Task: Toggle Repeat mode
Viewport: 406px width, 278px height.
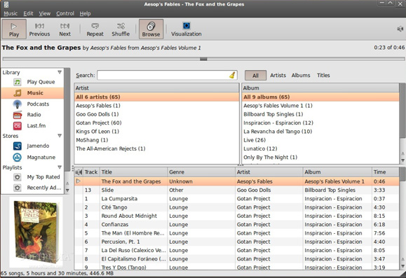Action: point(95,29)
